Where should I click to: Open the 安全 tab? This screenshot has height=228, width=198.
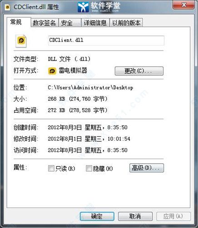tap(69, 23)
